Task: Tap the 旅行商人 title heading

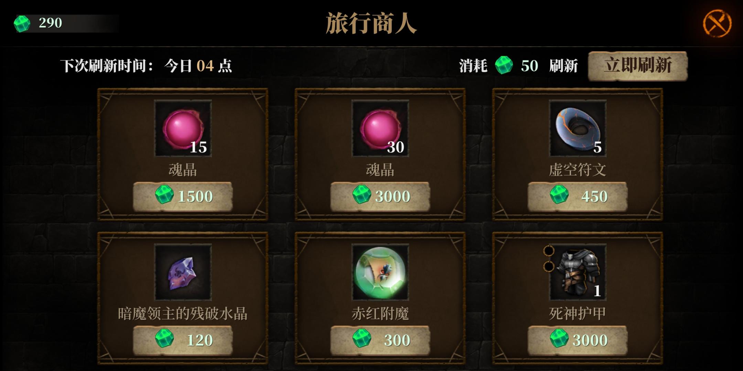Action: coord(371,23)
